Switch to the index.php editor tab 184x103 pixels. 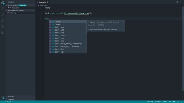click(42, 2)
